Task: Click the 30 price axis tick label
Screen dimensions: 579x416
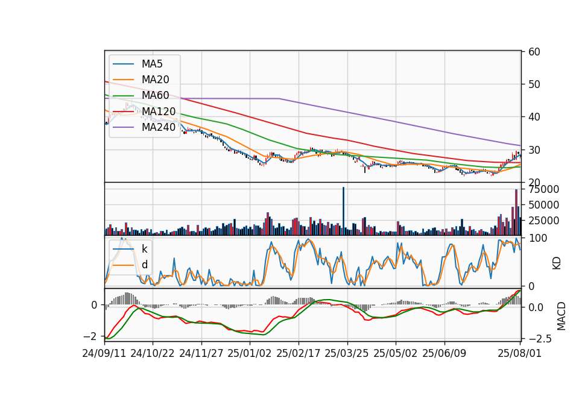Action: point(534,150)
